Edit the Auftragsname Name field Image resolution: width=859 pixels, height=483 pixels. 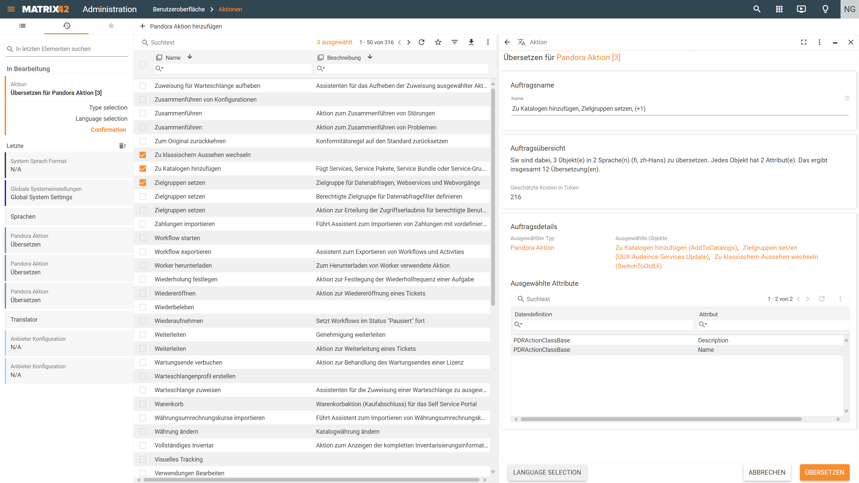679,109
